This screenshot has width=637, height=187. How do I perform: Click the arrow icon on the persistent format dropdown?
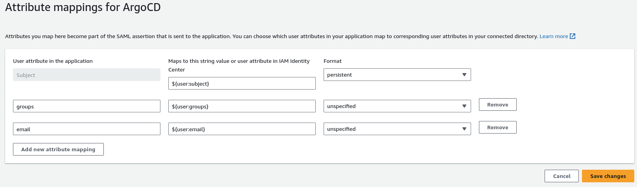(x=464, y=75)
